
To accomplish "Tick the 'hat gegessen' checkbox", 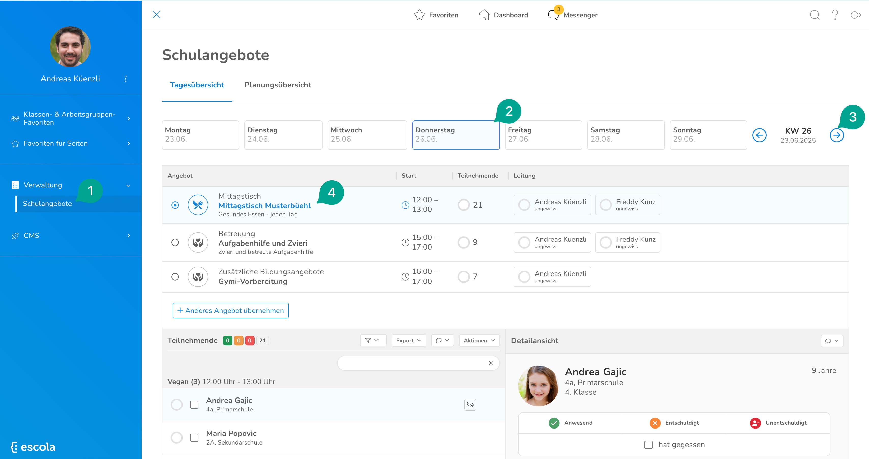I will [x=648, y=445].
